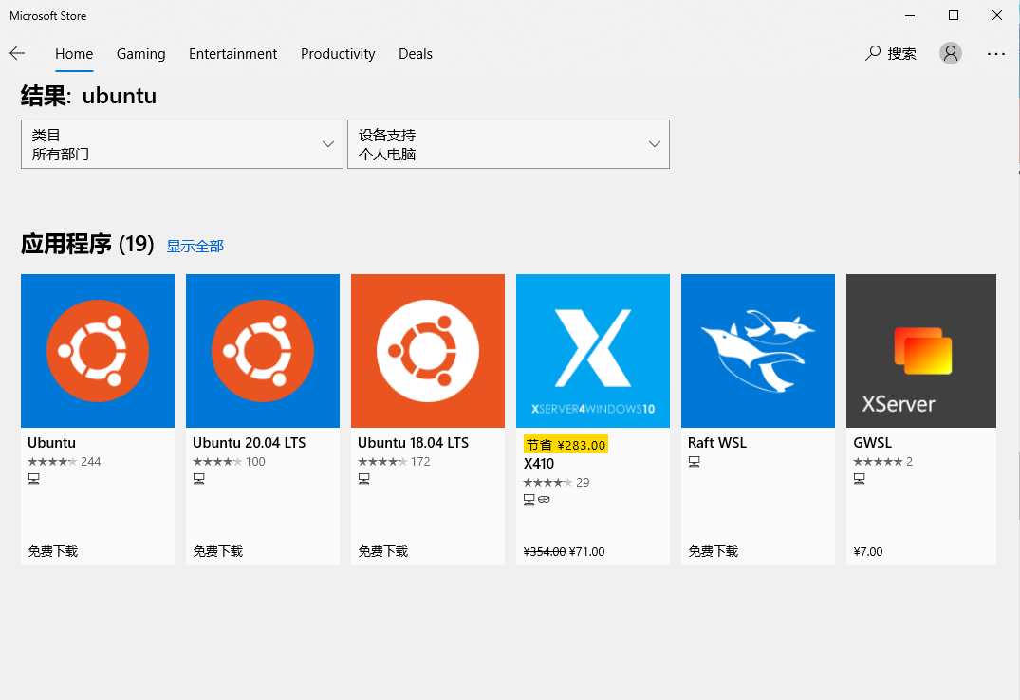Click the ¥354.00 original price of X410
This screenshot has height=700, width=1020.
(545, 552)
